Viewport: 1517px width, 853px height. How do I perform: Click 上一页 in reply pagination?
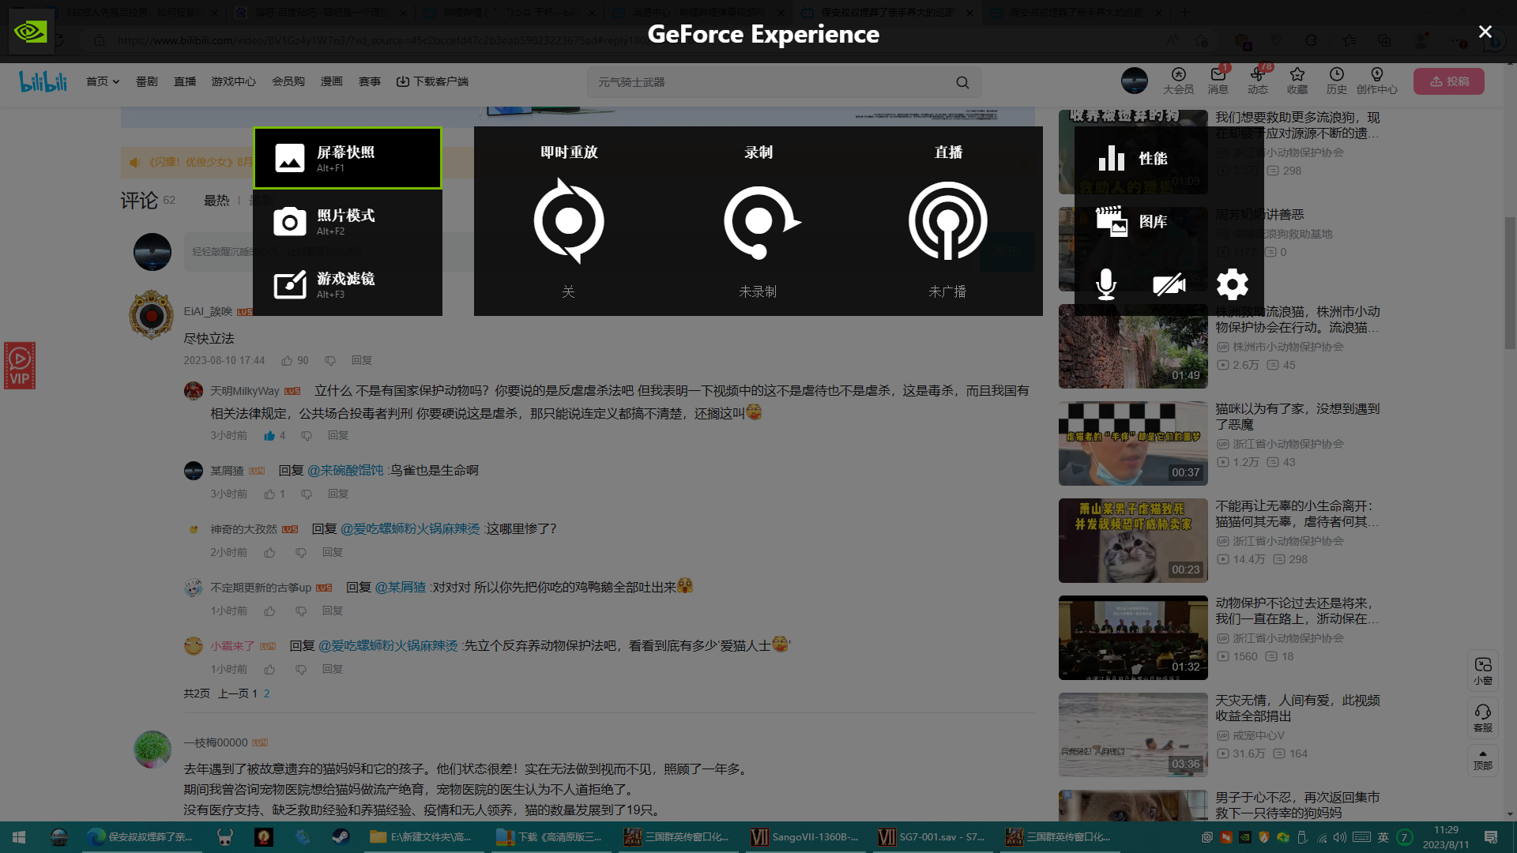(234, 693)
